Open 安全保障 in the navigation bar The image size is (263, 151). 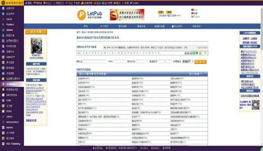tap(177, 26)
